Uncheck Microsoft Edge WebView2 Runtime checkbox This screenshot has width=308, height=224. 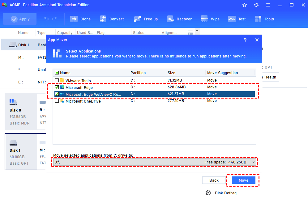pos(57,94)
